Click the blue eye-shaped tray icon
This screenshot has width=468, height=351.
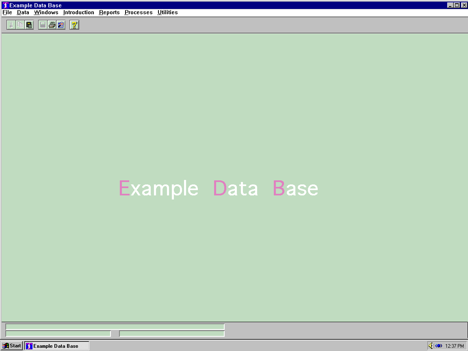(x=438, y=346)
